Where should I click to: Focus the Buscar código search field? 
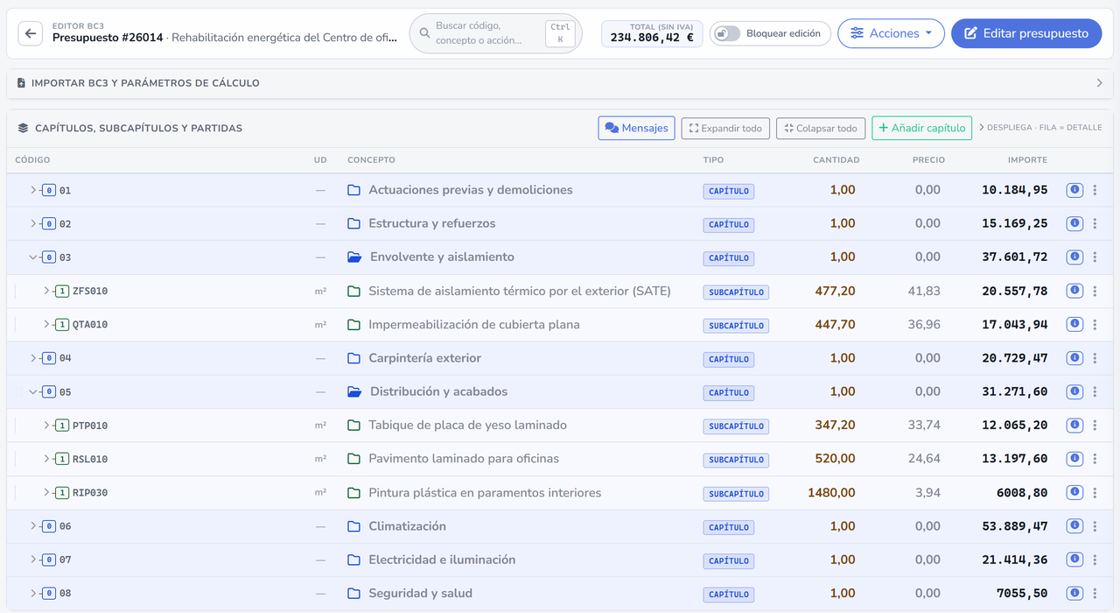[495, 33]
